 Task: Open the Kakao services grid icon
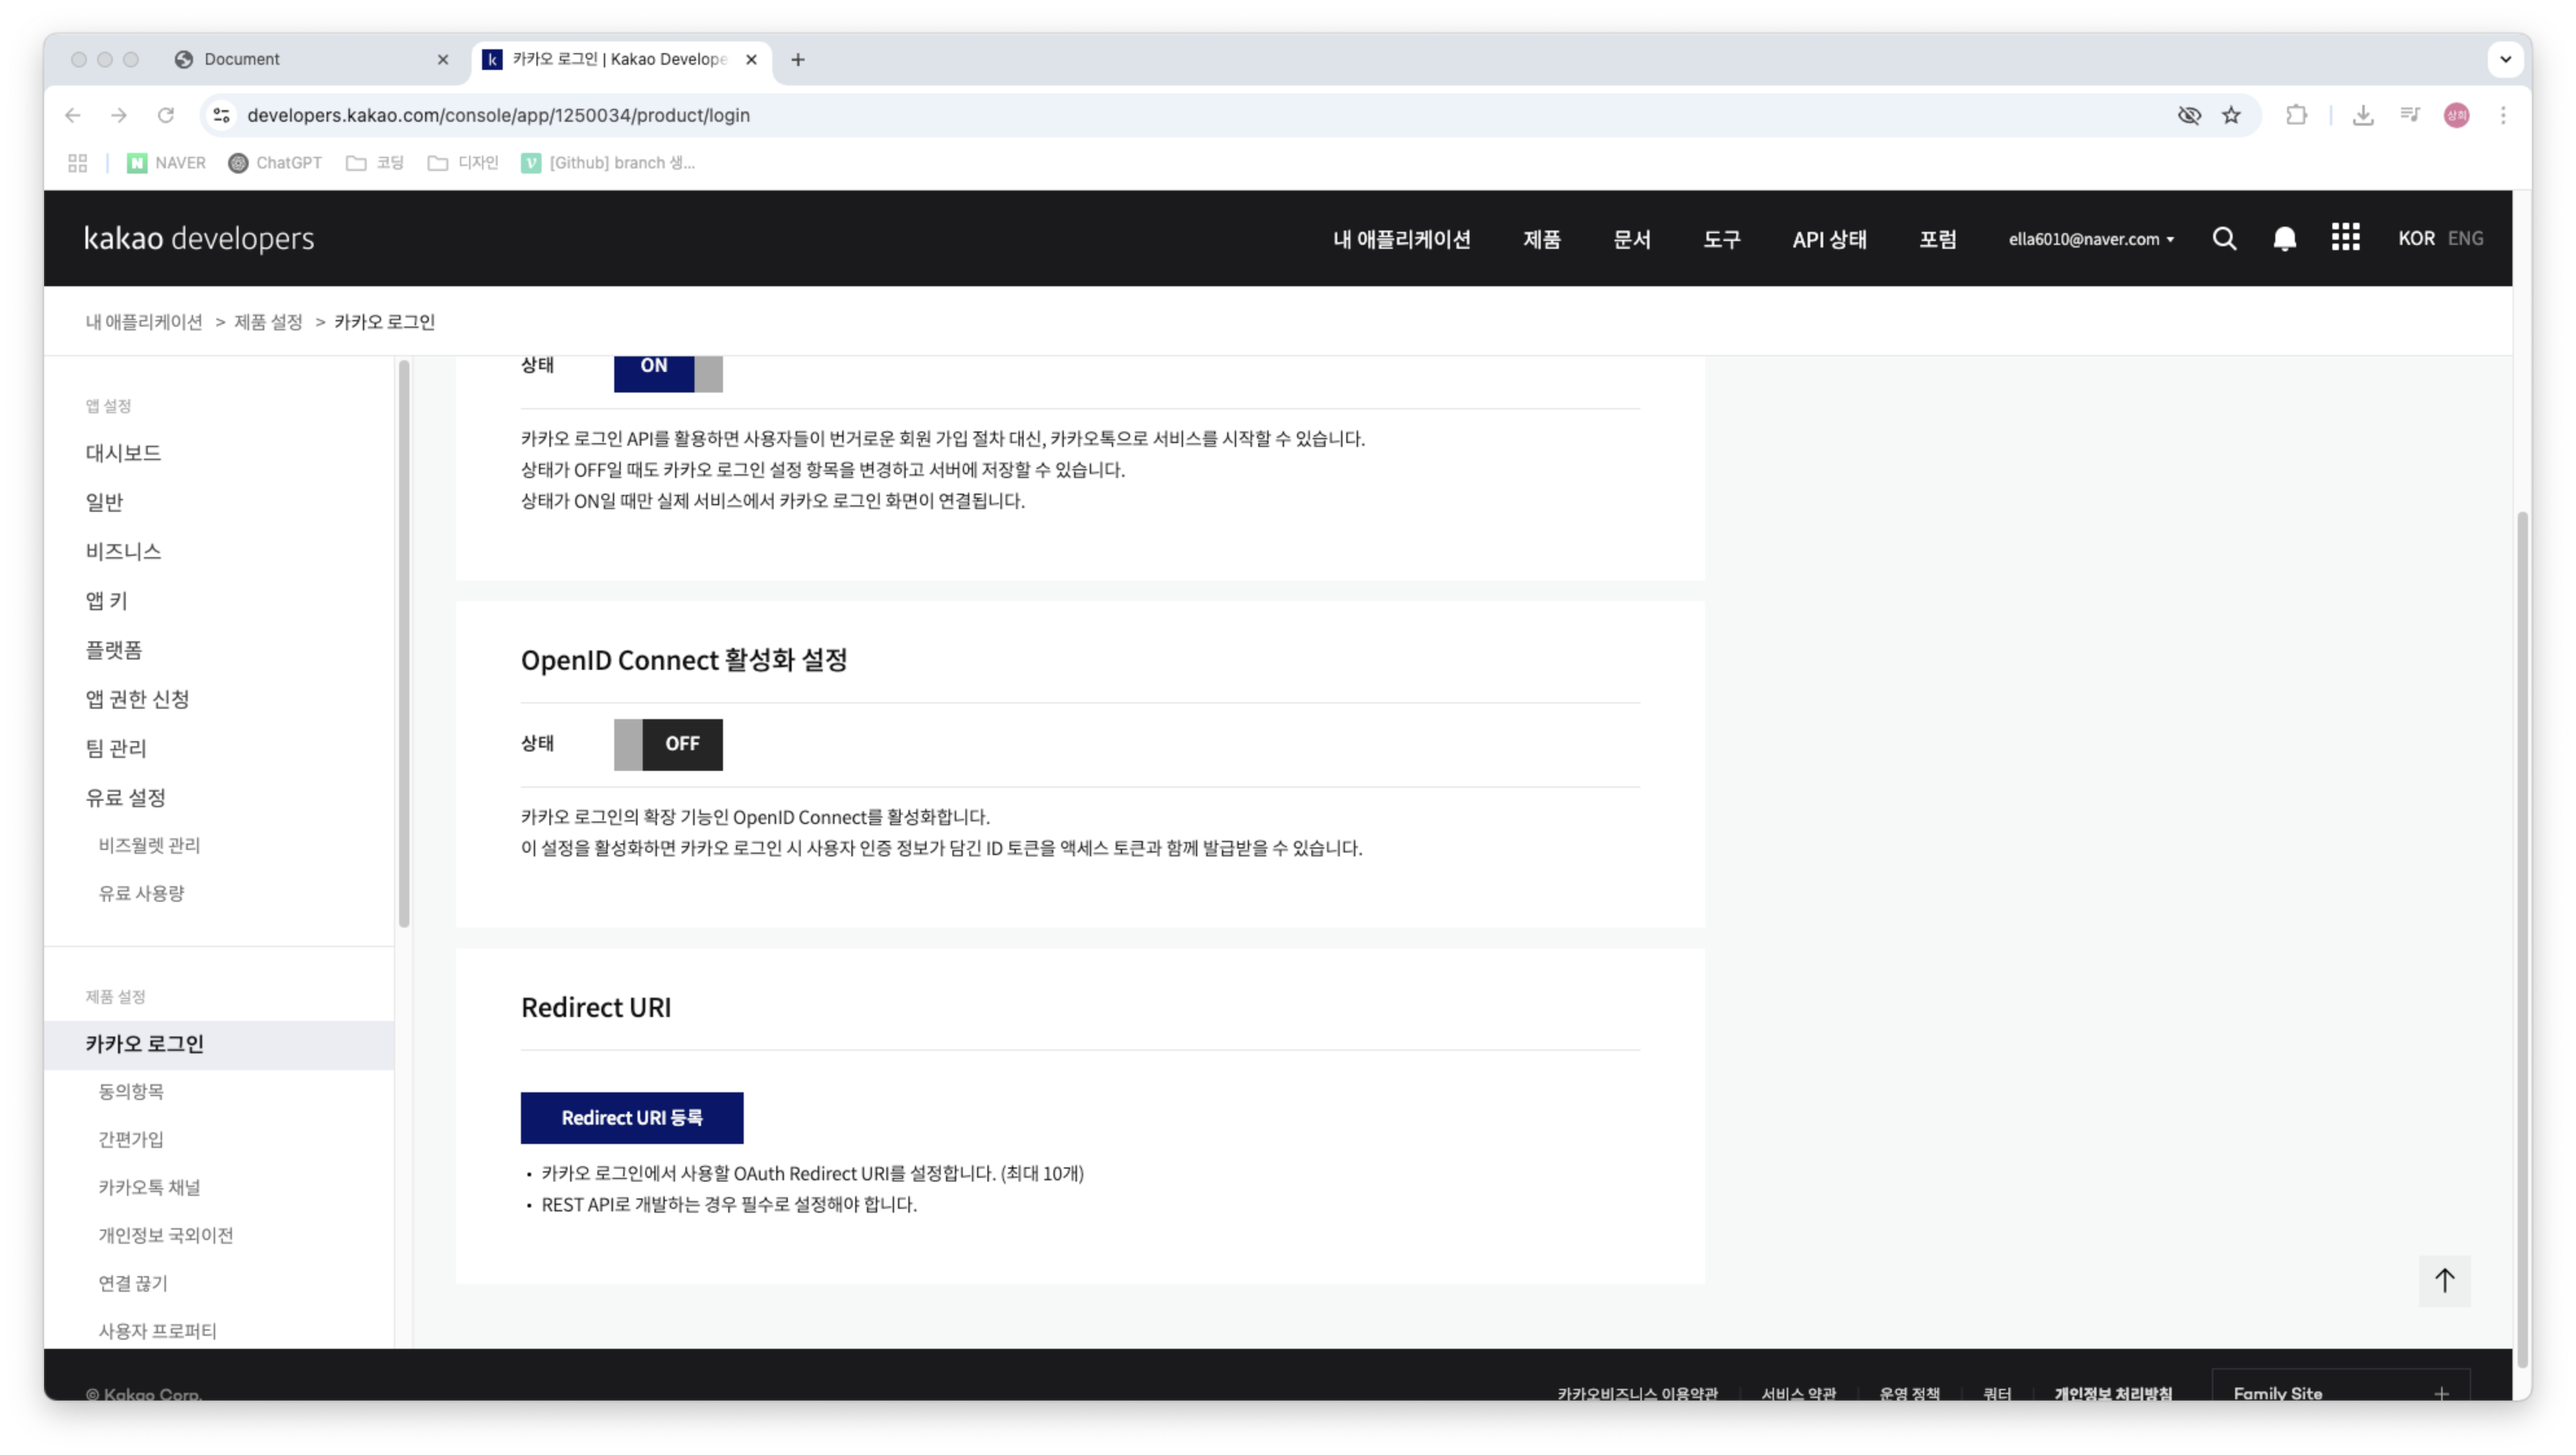pyautogui.click(x=2345, y=238)
